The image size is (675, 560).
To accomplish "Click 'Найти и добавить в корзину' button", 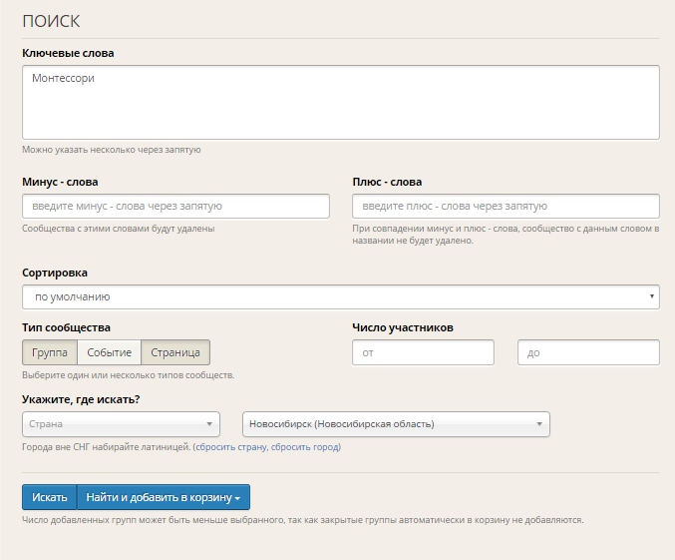I will pyautogui.click(x=164, y=497).
